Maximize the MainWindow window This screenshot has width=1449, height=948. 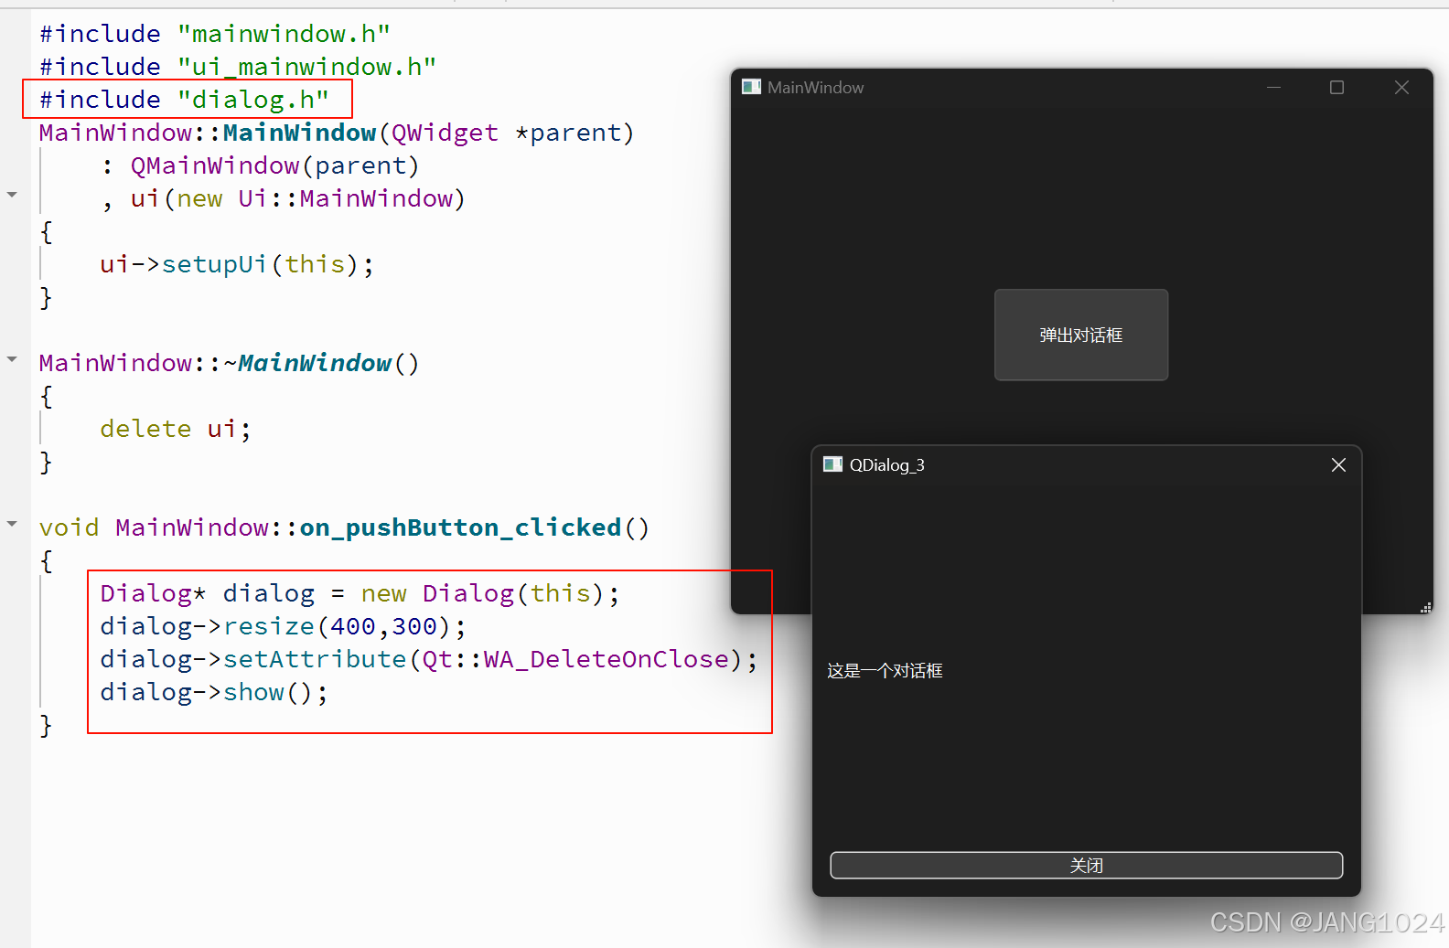(1336, 88)
